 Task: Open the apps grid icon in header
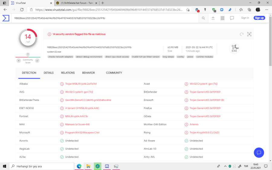(x=222, y=18)
